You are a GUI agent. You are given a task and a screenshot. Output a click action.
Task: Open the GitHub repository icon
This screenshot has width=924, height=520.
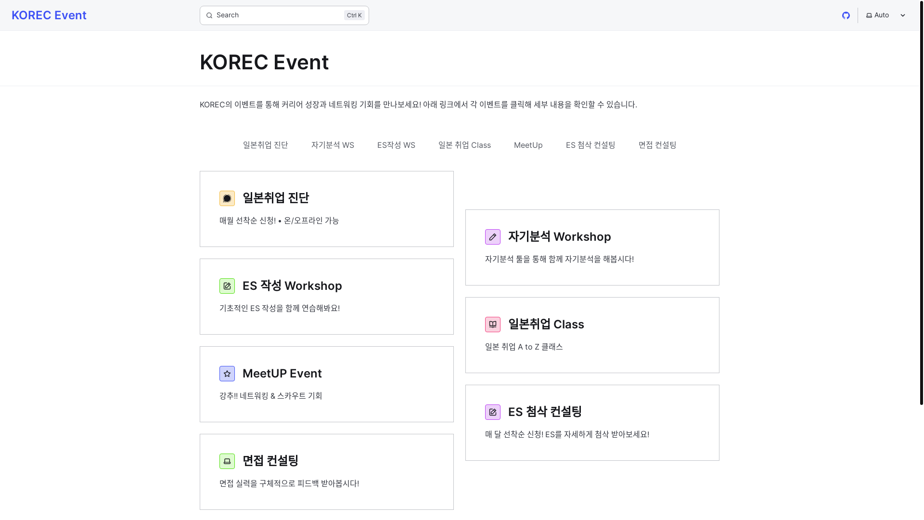[x=846, y=15]
